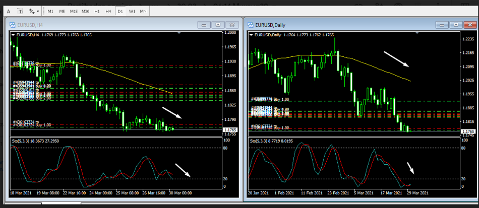The height and width of the screenshot is (208, 479).
Task: Click the chart shift marker on H4 chart
Action: [x=179, y=32]
